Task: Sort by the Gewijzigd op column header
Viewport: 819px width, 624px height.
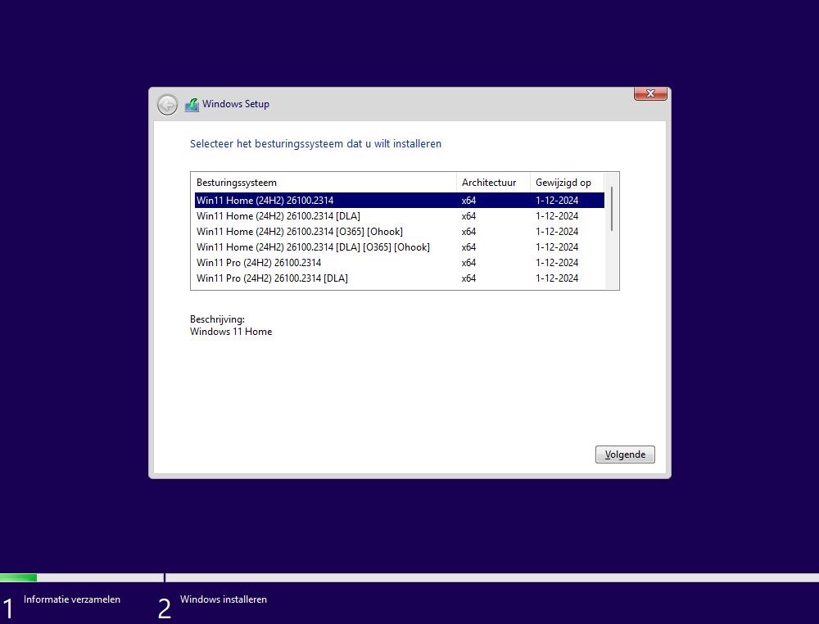Action: (x=567, y=183)
